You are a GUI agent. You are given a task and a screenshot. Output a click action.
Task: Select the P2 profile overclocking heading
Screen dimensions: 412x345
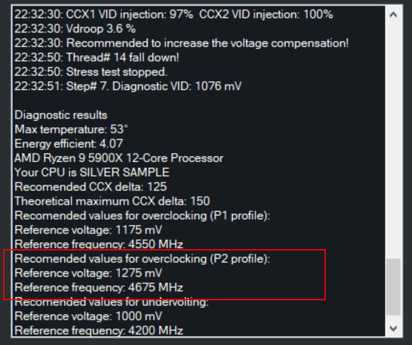tap(142, 259)
